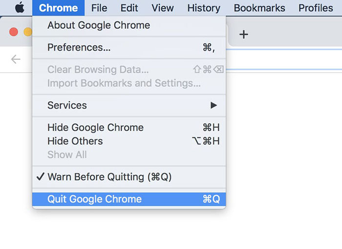Select Hide Google Chrome

tap(95, 128)
